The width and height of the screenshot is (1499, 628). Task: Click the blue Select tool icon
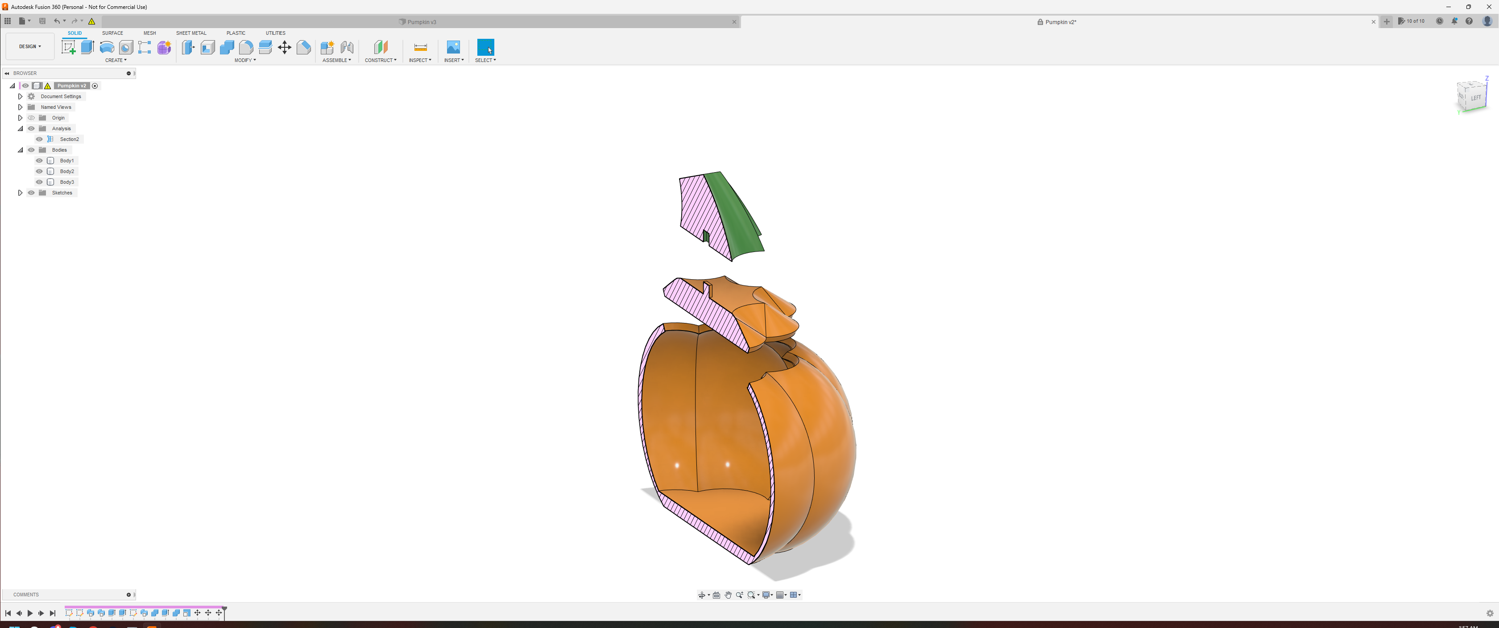(485, 47)
